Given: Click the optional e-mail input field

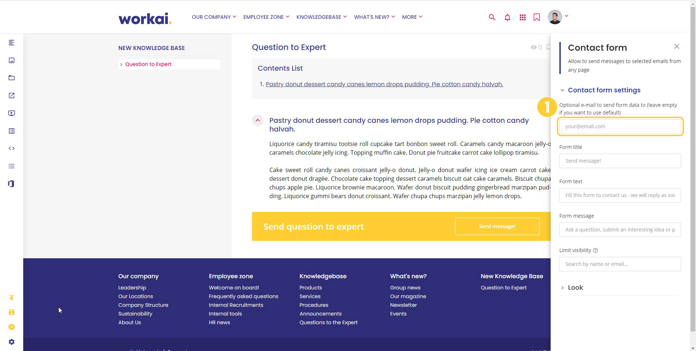Looking at the screenshot, I should [x=620, y=126].
